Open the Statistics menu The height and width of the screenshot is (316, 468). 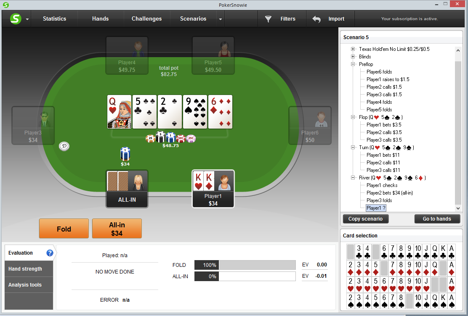coord(54,19)
